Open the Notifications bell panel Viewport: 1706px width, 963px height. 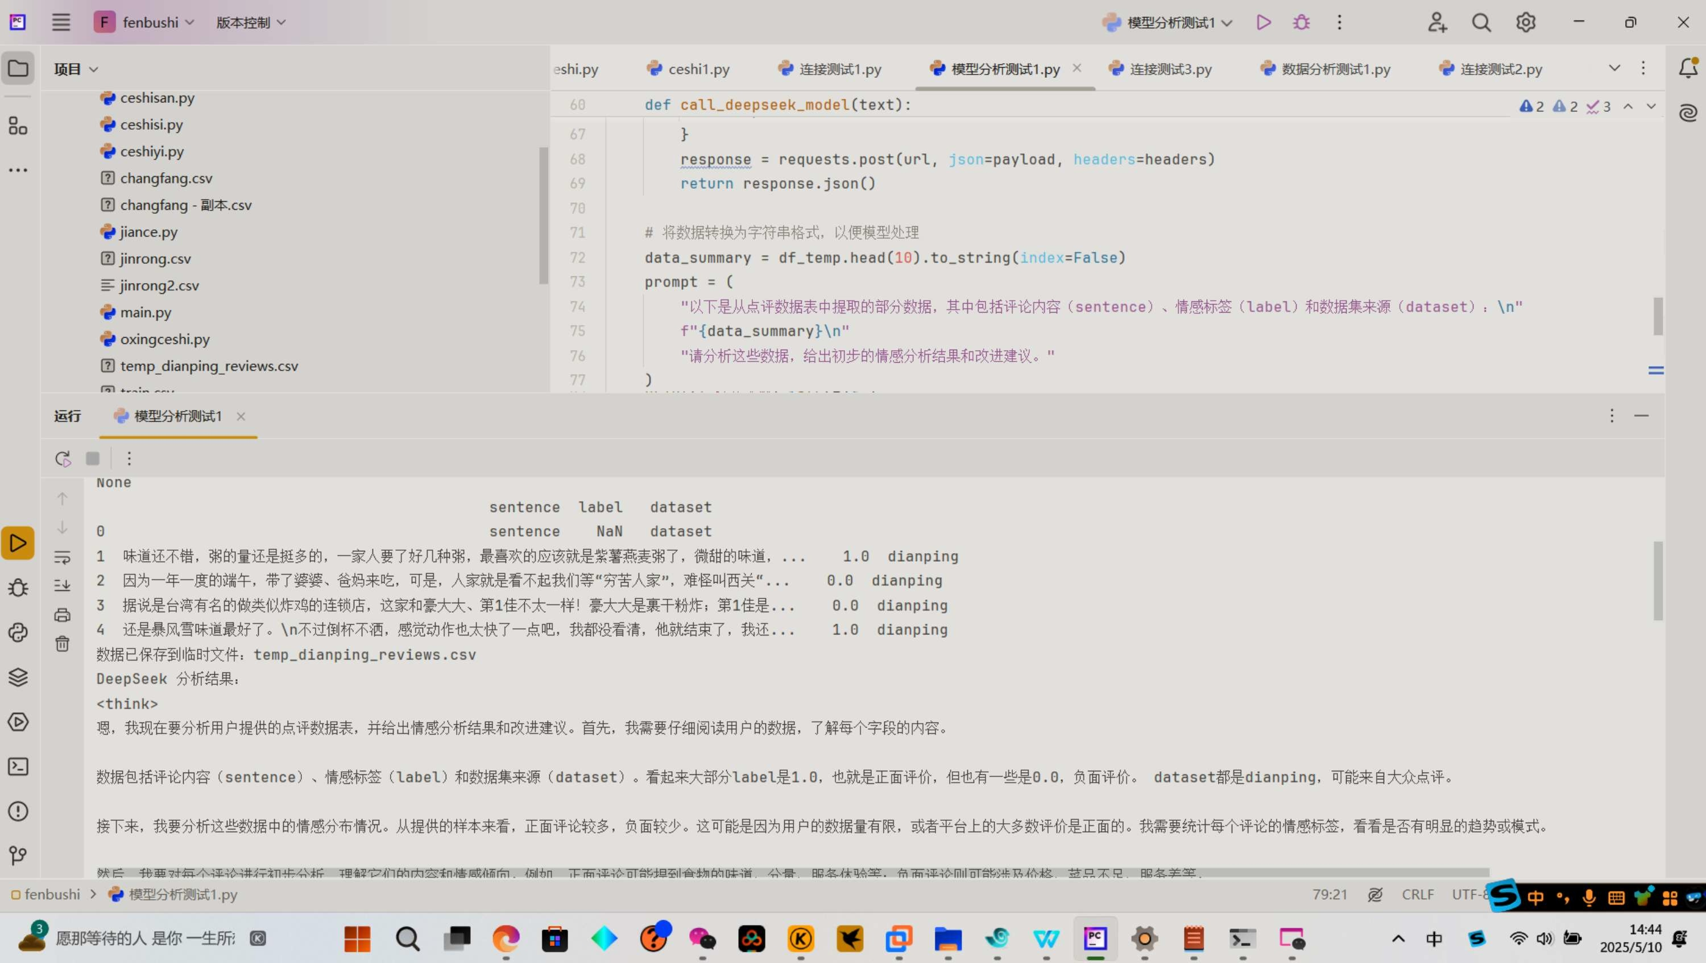1687,68
